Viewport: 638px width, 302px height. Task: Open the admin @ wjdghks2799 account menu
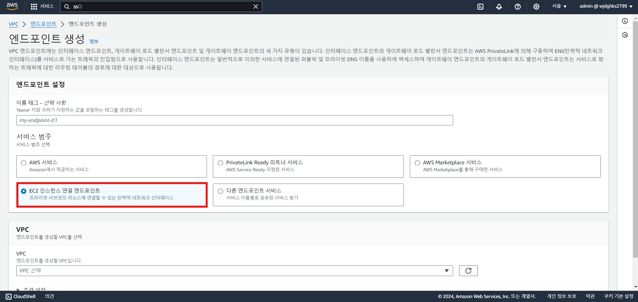point(606,6)
